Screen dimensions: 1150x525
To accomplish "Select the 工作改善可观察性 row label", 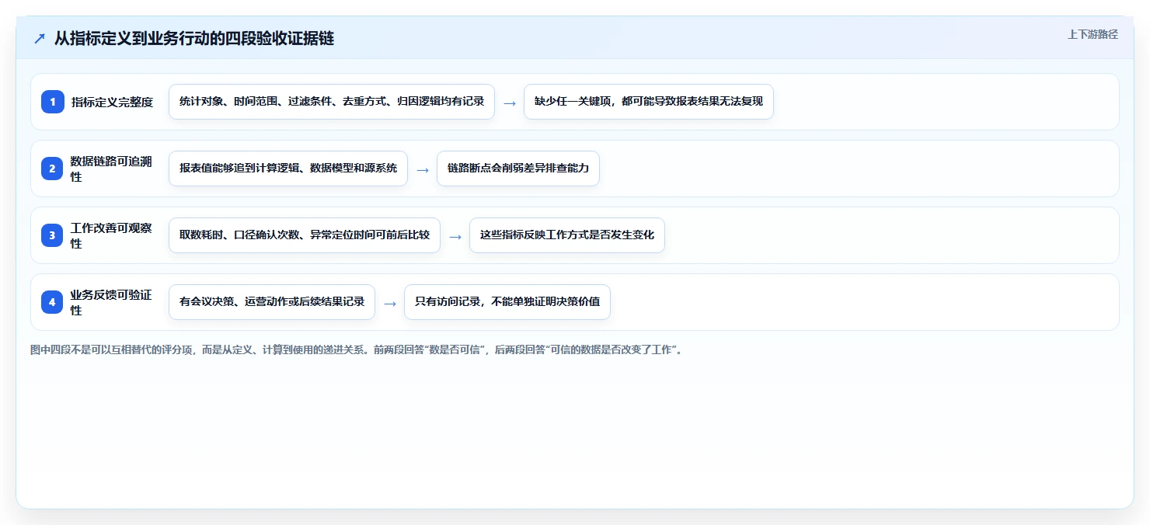I will (x=112, y=235).
